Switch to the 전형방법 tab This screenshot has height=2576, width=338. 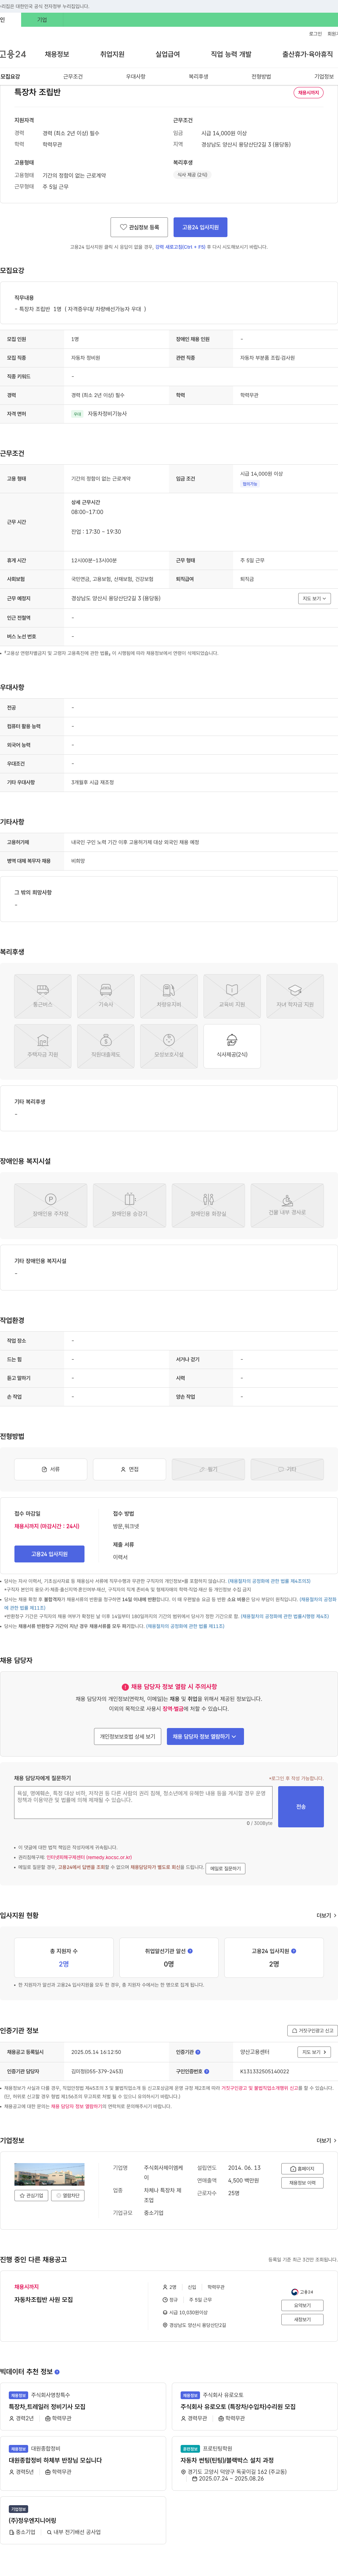(x=261, y=76)
